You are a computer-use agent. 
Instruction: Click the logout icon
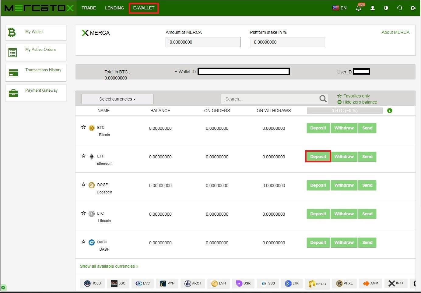pos(413,8)
